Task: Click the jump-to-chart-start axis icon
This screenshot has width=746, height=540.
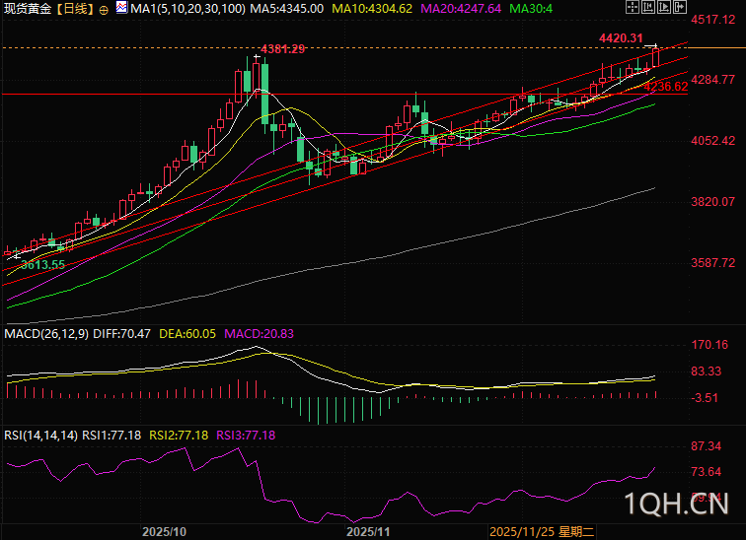Action: [x=648, y=7]
